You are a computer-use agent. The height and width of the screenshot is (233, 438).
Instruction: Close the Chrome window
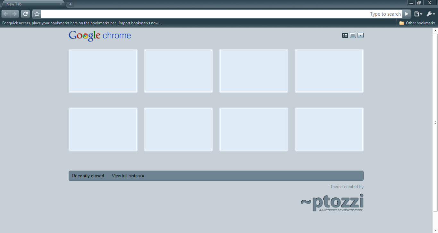coord(430,3)
